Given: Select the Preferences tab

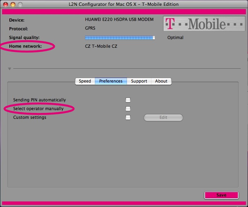Looking at the screenshot, I should coord(111,81).
